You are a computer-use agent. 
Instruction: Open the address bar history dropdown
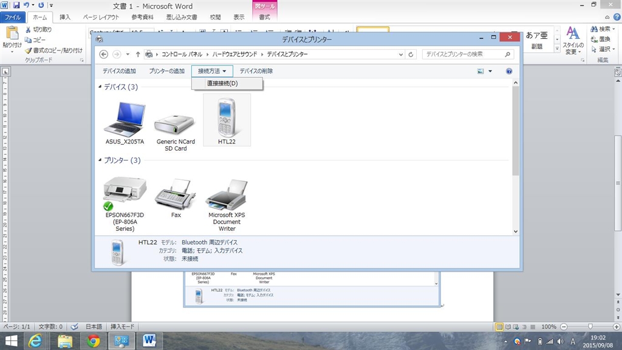pos(401,54)
